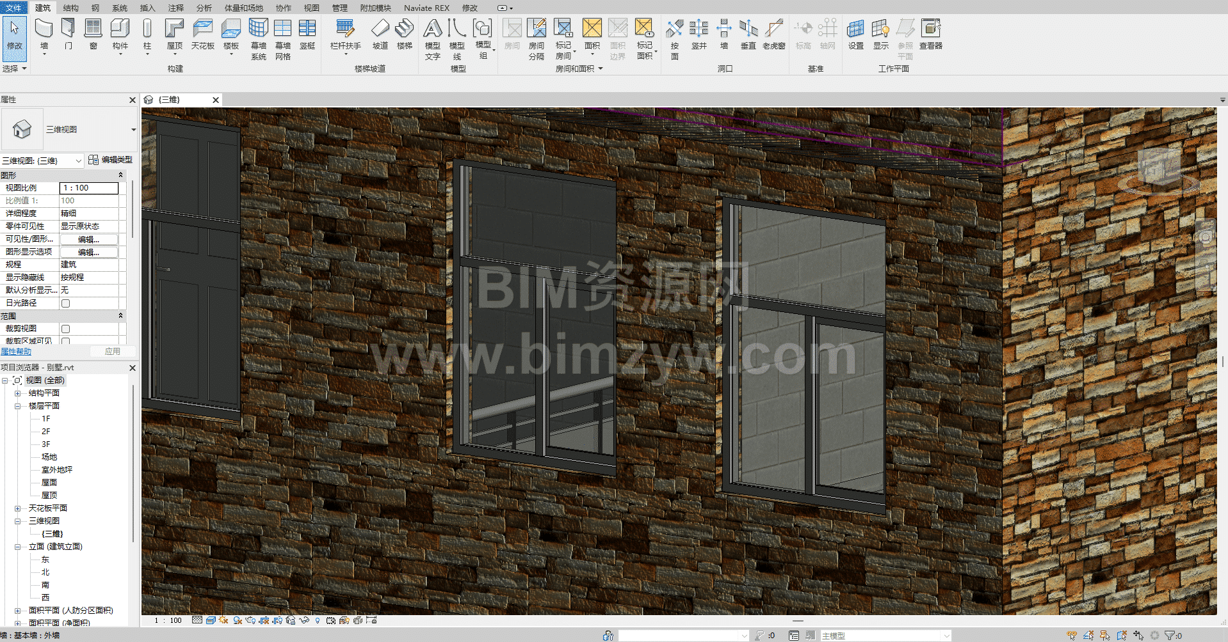This screenshot has width=1228, height=642.
Task: Toggle Temporary Hide/Isolate glasses icon
Action: tap(305, 620)
